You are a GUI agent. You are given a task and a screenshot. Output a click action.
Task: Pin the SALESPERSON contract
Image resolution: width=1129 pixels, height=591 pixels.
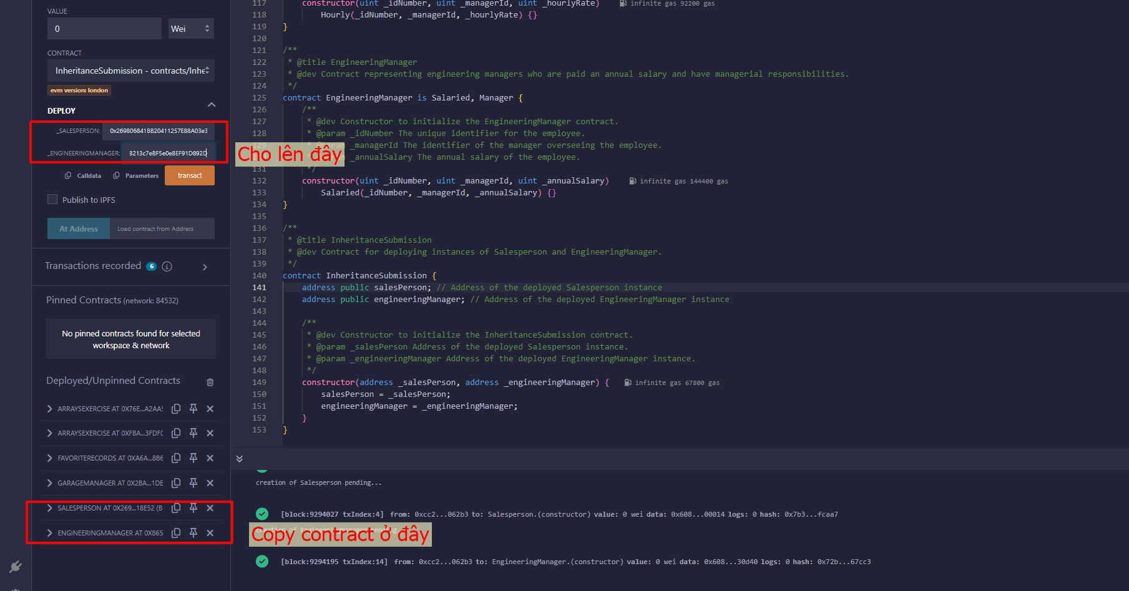click(x=193, y=508)
